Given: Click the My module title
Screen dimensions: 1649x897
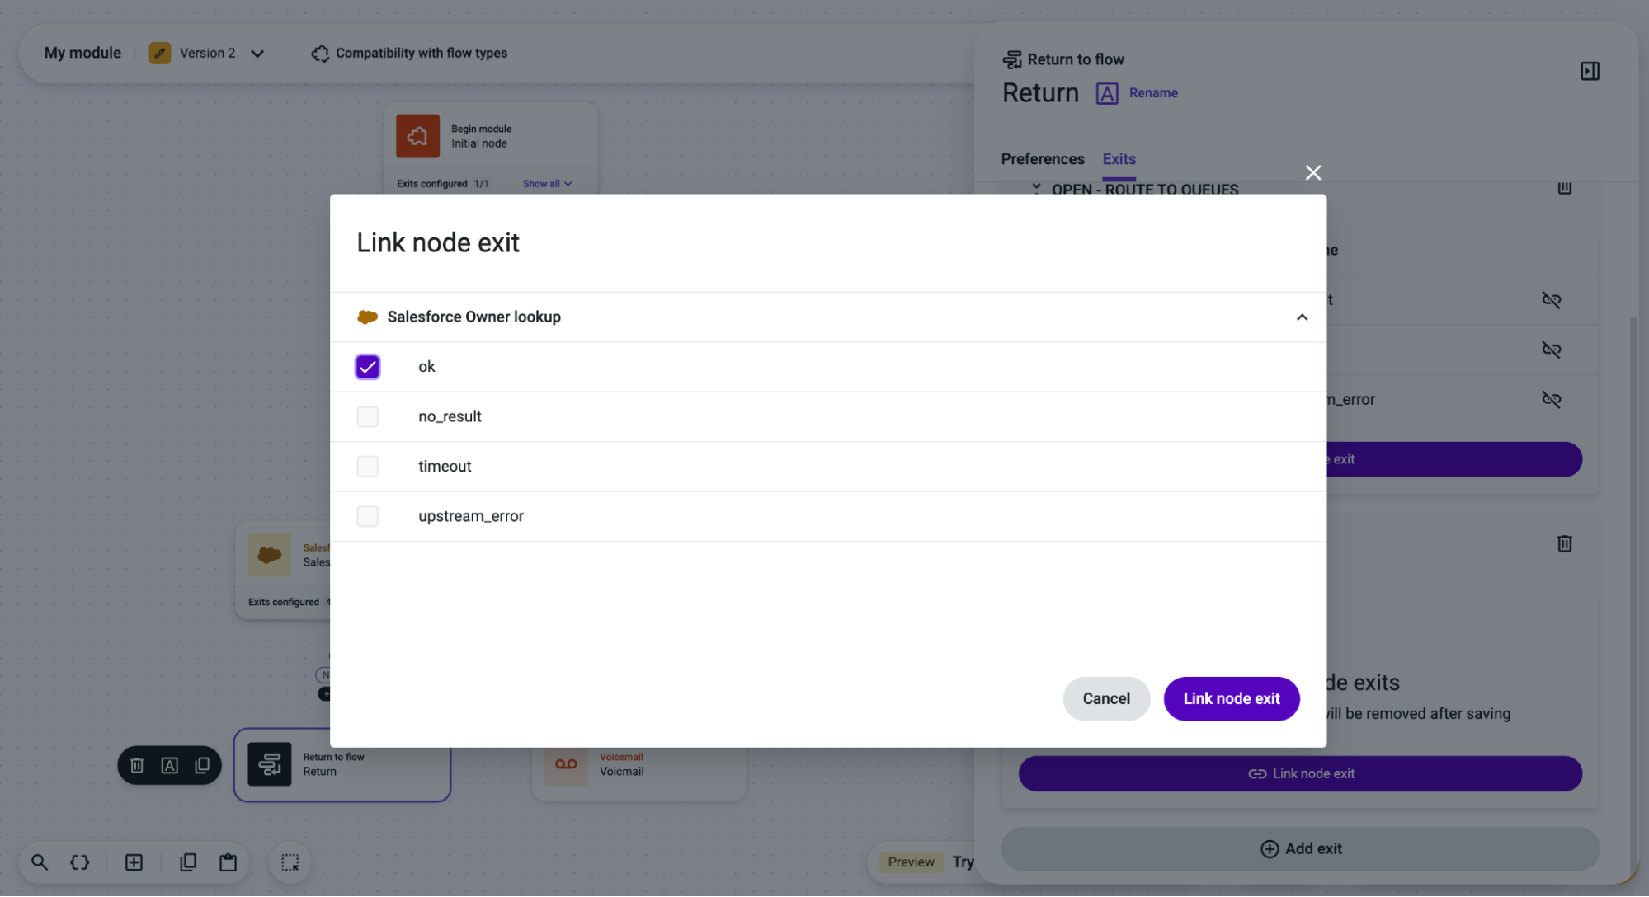Looking at the screenshot, I should click(82, 53).
